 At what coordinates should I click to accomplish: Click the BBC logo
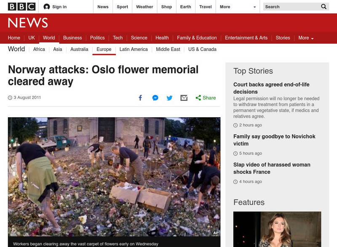[x=22, y=7]
